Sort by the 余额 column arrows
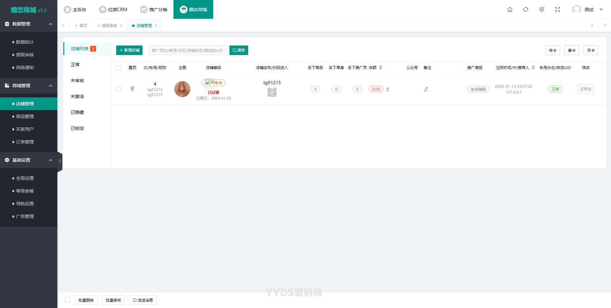Image resolution: width=611 pixels, height=308 pixels. (381, 67)
